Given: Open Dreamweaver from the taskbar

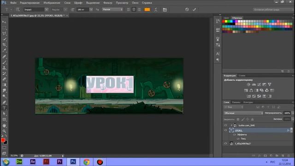Looking at the screenshot, I should (x=19, y=162).
